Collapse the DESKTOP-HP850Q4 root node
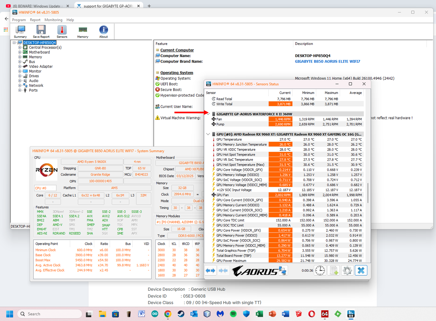 (14, 42)
